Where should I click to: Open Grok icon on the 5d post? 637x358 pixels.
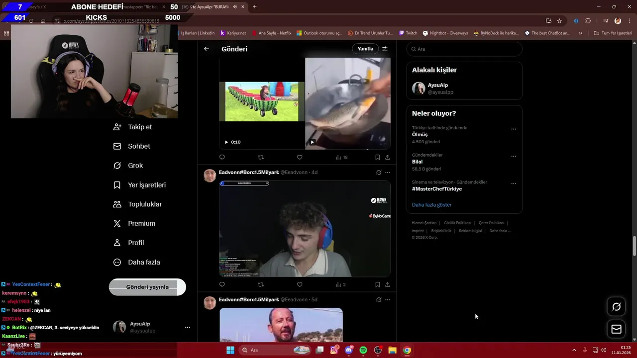[379, 300]
